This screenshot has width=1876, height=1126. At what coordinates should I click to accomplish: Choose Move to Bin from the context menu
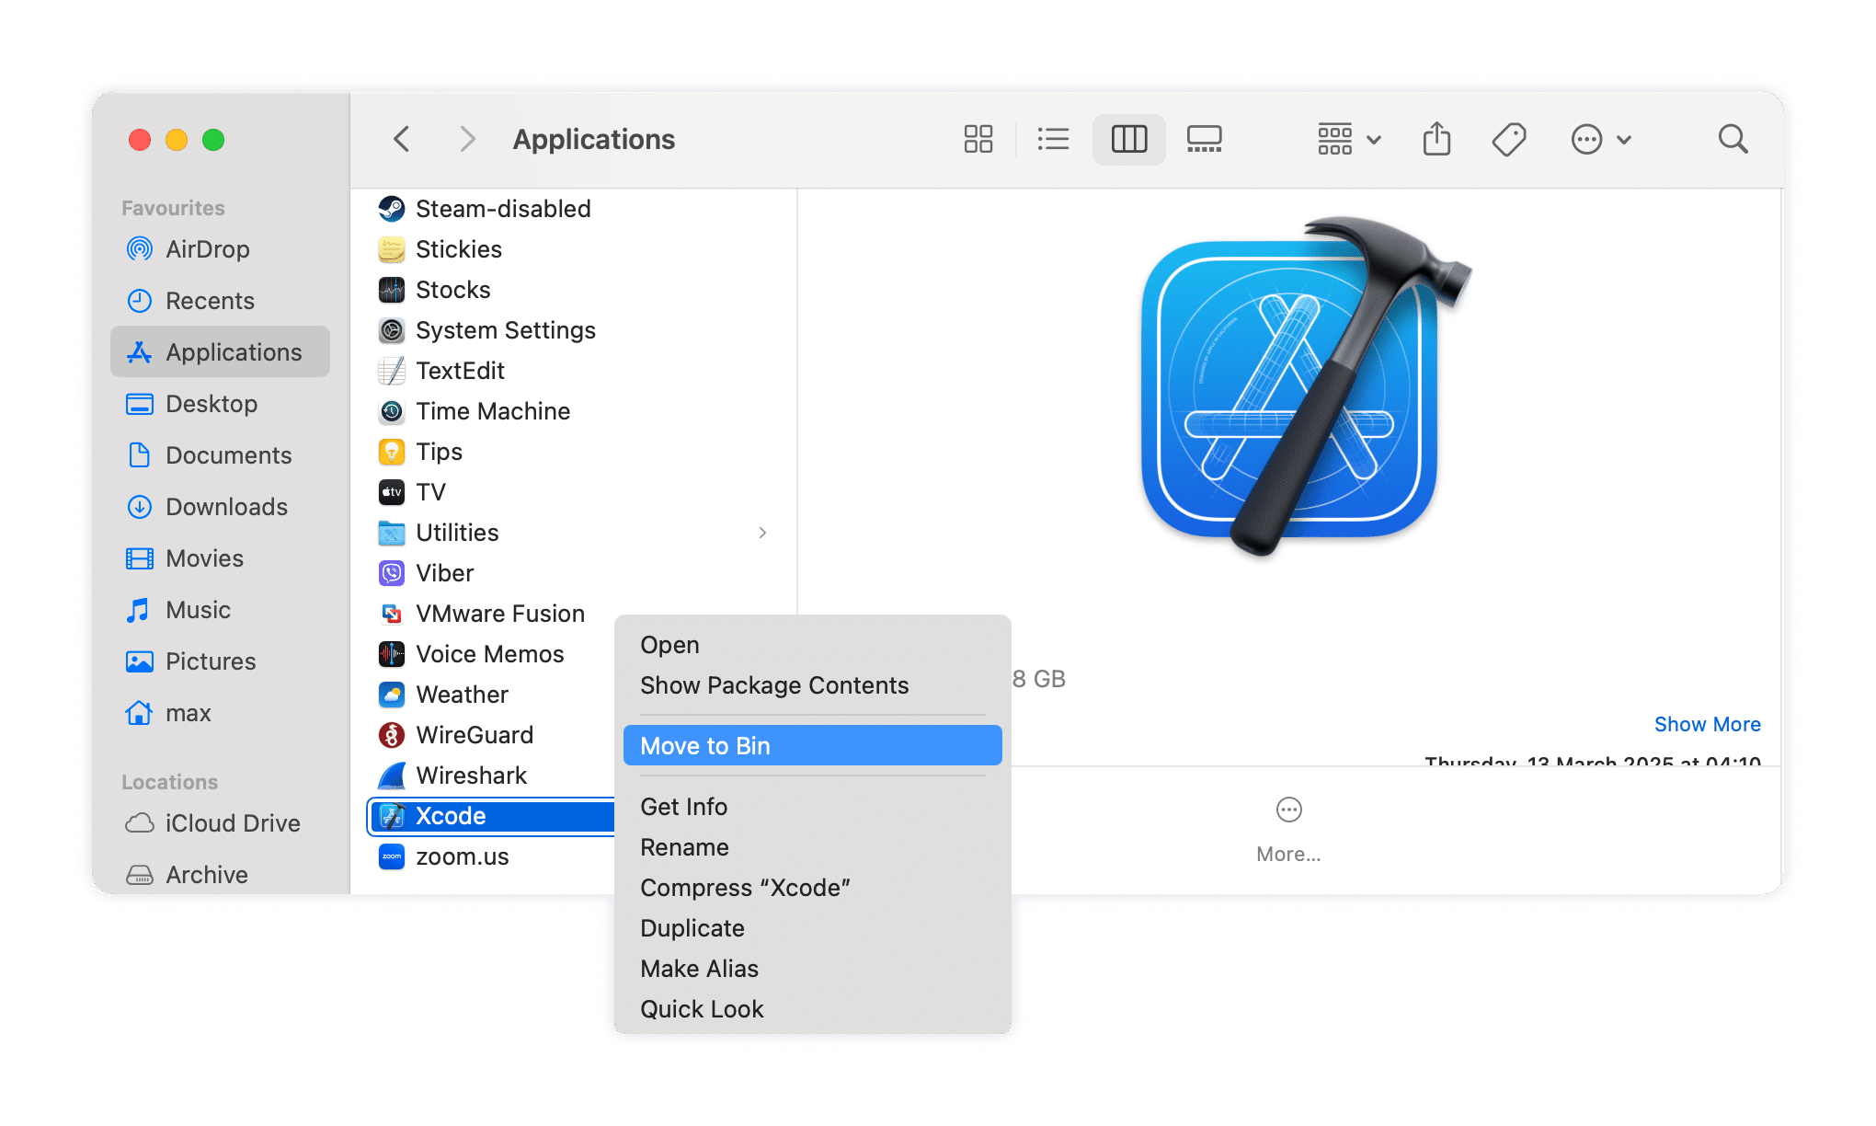coord(706,745)
